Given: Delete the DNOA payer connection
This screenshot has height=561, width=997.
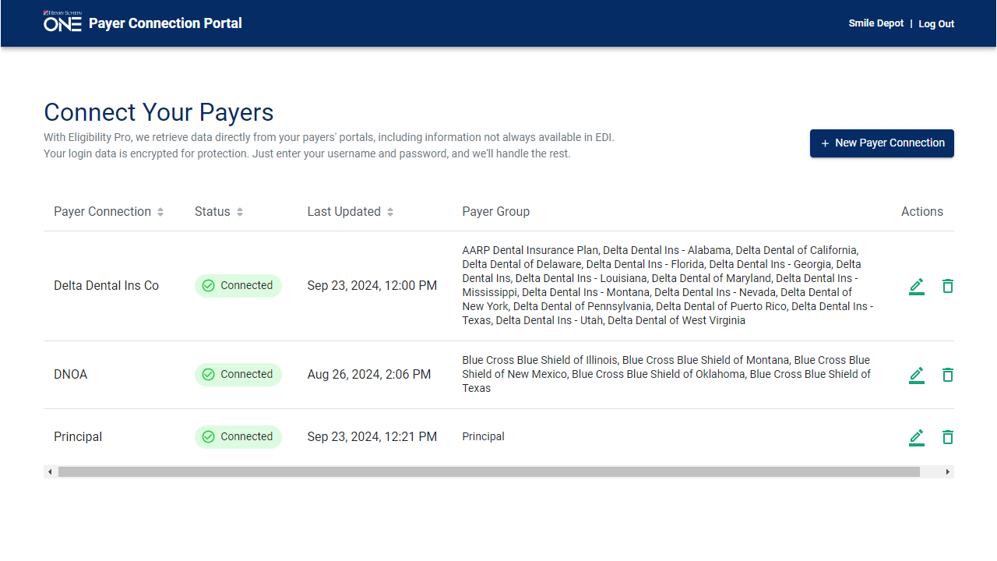Looking at the screenshot, I should point(947,375).
